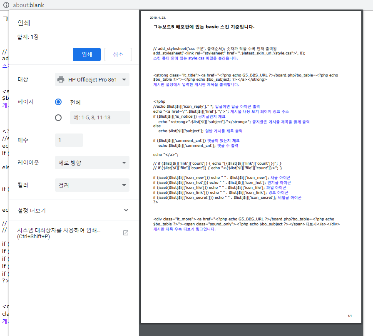Click the external-link icon for system dialog
This screenshot has height=336, width=373.
[x=126, y=233]
